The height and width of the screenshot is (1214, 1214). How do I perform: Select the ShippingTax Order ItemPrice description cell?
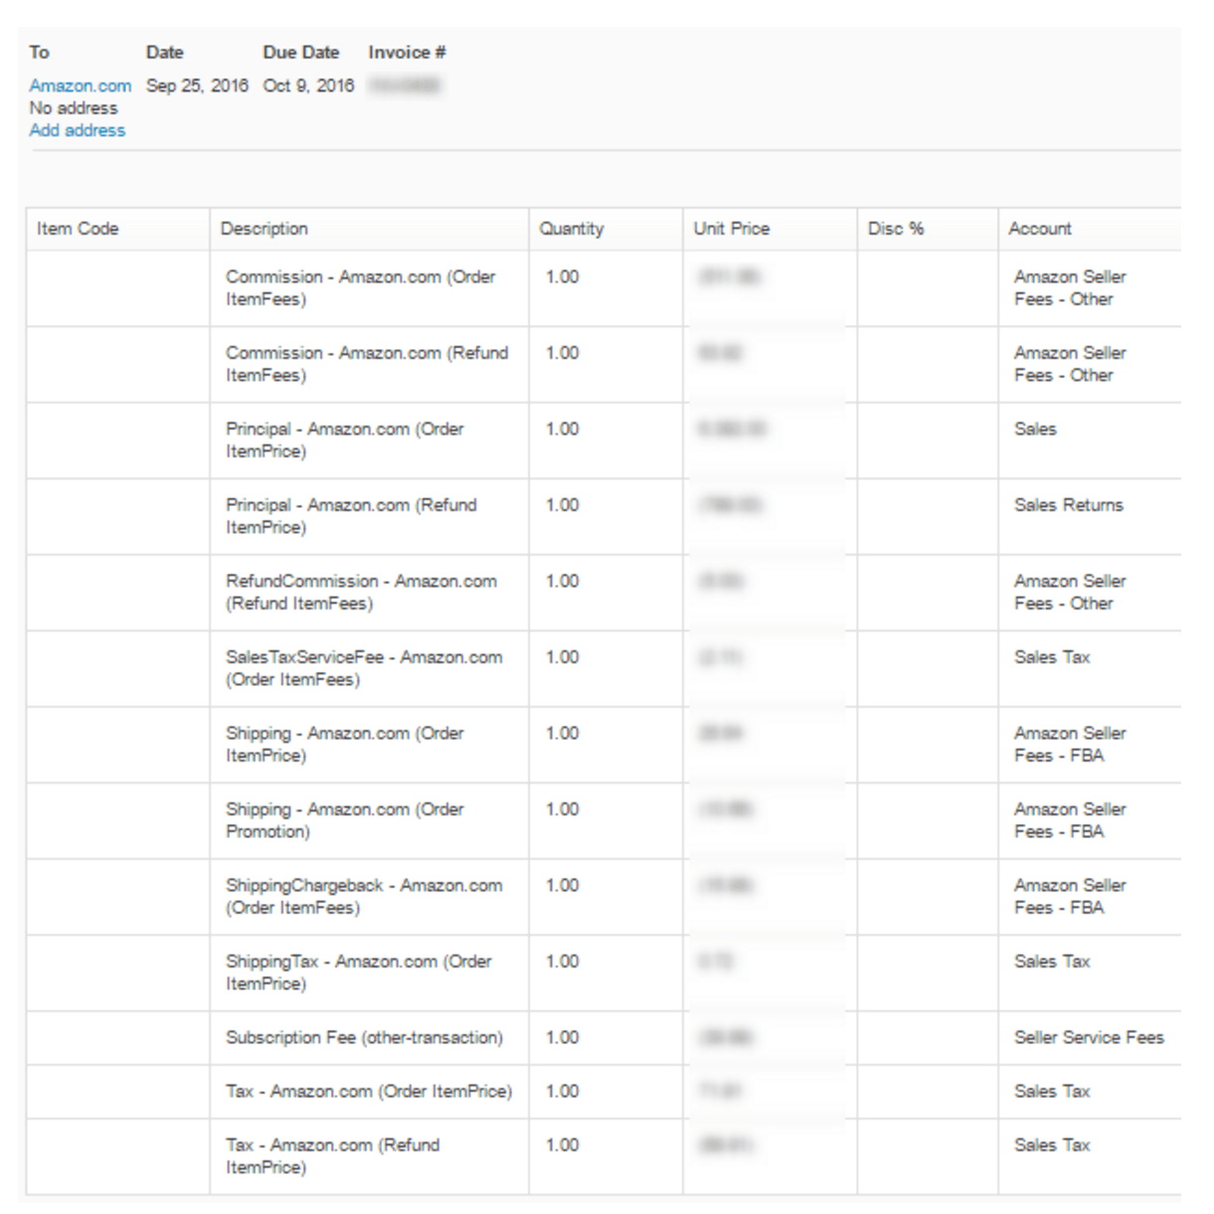click(x=369, y=972)
